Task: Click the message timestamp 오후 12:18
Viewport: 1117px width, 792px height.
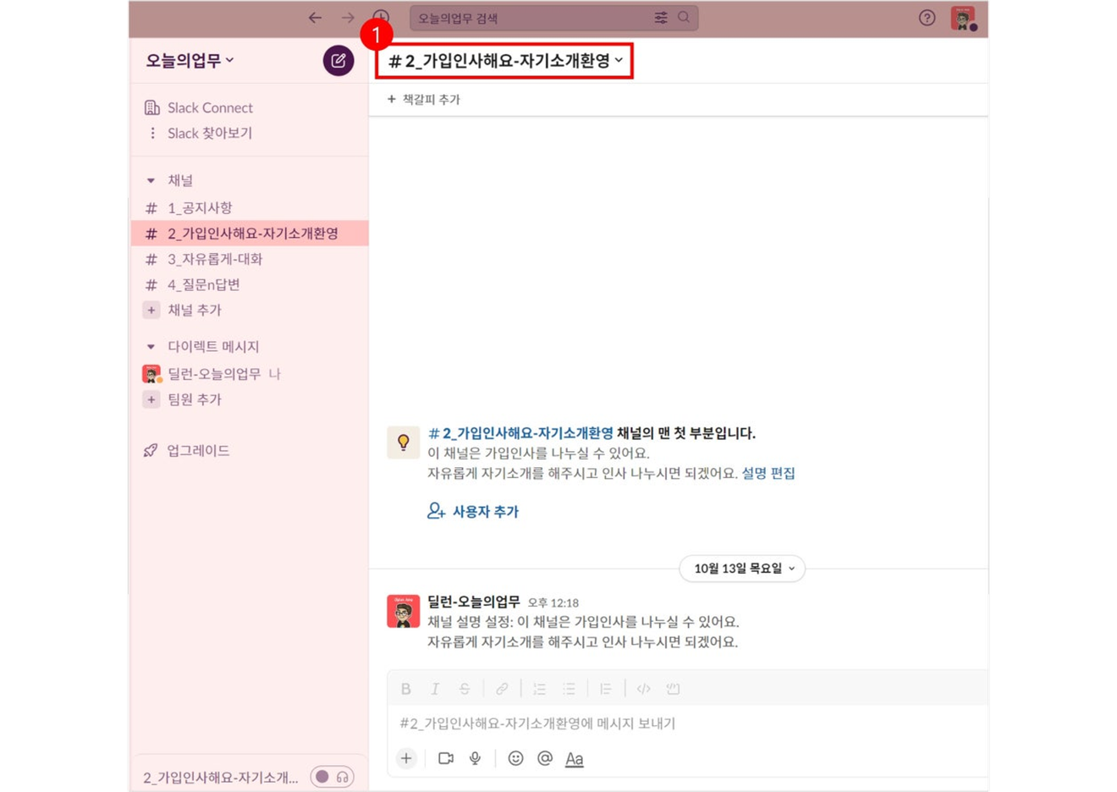Action: [x=553, y=602]
